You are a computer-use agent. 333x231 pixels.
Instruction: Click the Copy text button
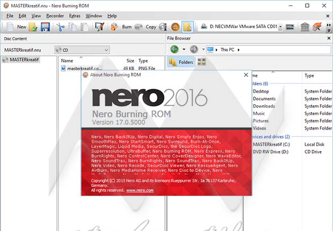pos(151,27)
